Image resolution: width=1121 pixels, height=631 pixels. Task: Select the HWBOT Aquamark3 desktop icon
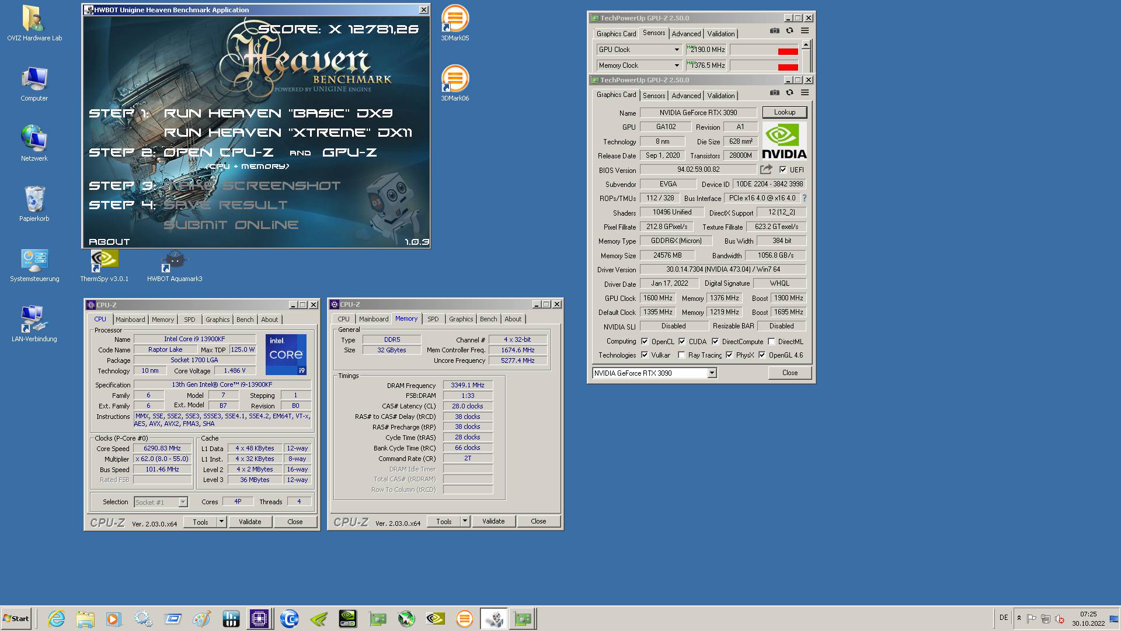(175, 266)
